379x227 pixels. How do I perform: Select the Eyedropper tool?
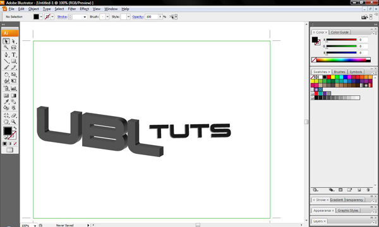6,102
